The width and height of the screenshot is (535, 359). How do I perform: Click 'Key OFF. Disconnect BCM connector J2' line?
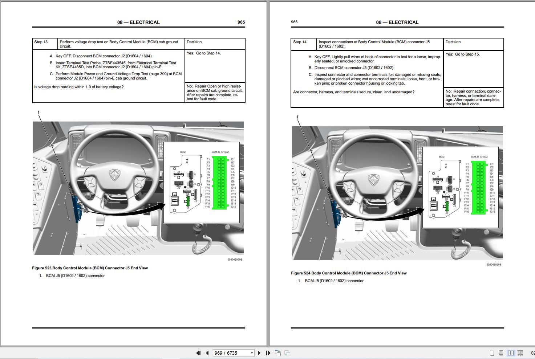click(104, 56)
